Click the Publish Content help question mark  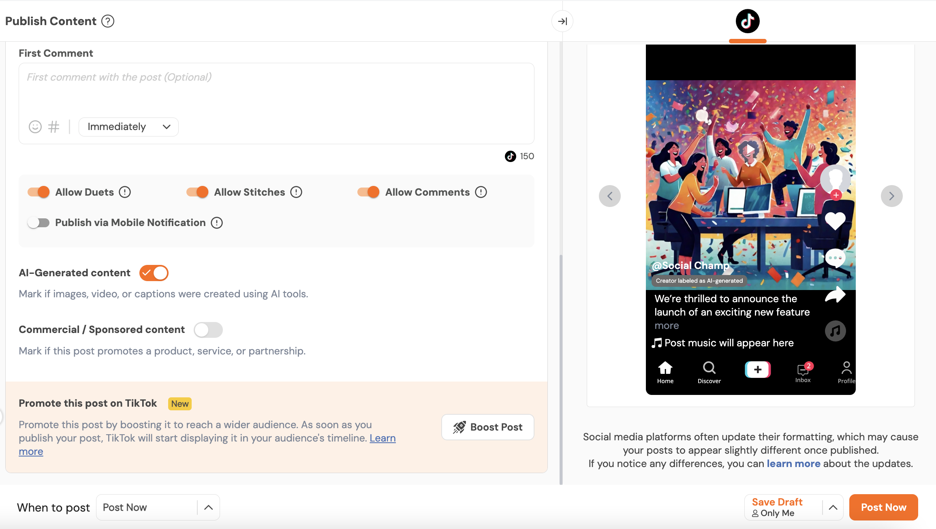(x=108, y=21)
